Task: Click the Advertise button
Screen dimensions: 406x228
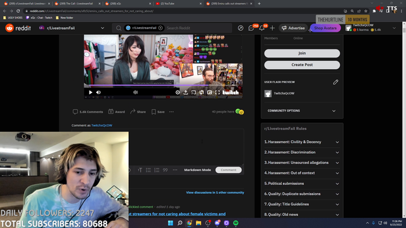Action: (293, 28)
